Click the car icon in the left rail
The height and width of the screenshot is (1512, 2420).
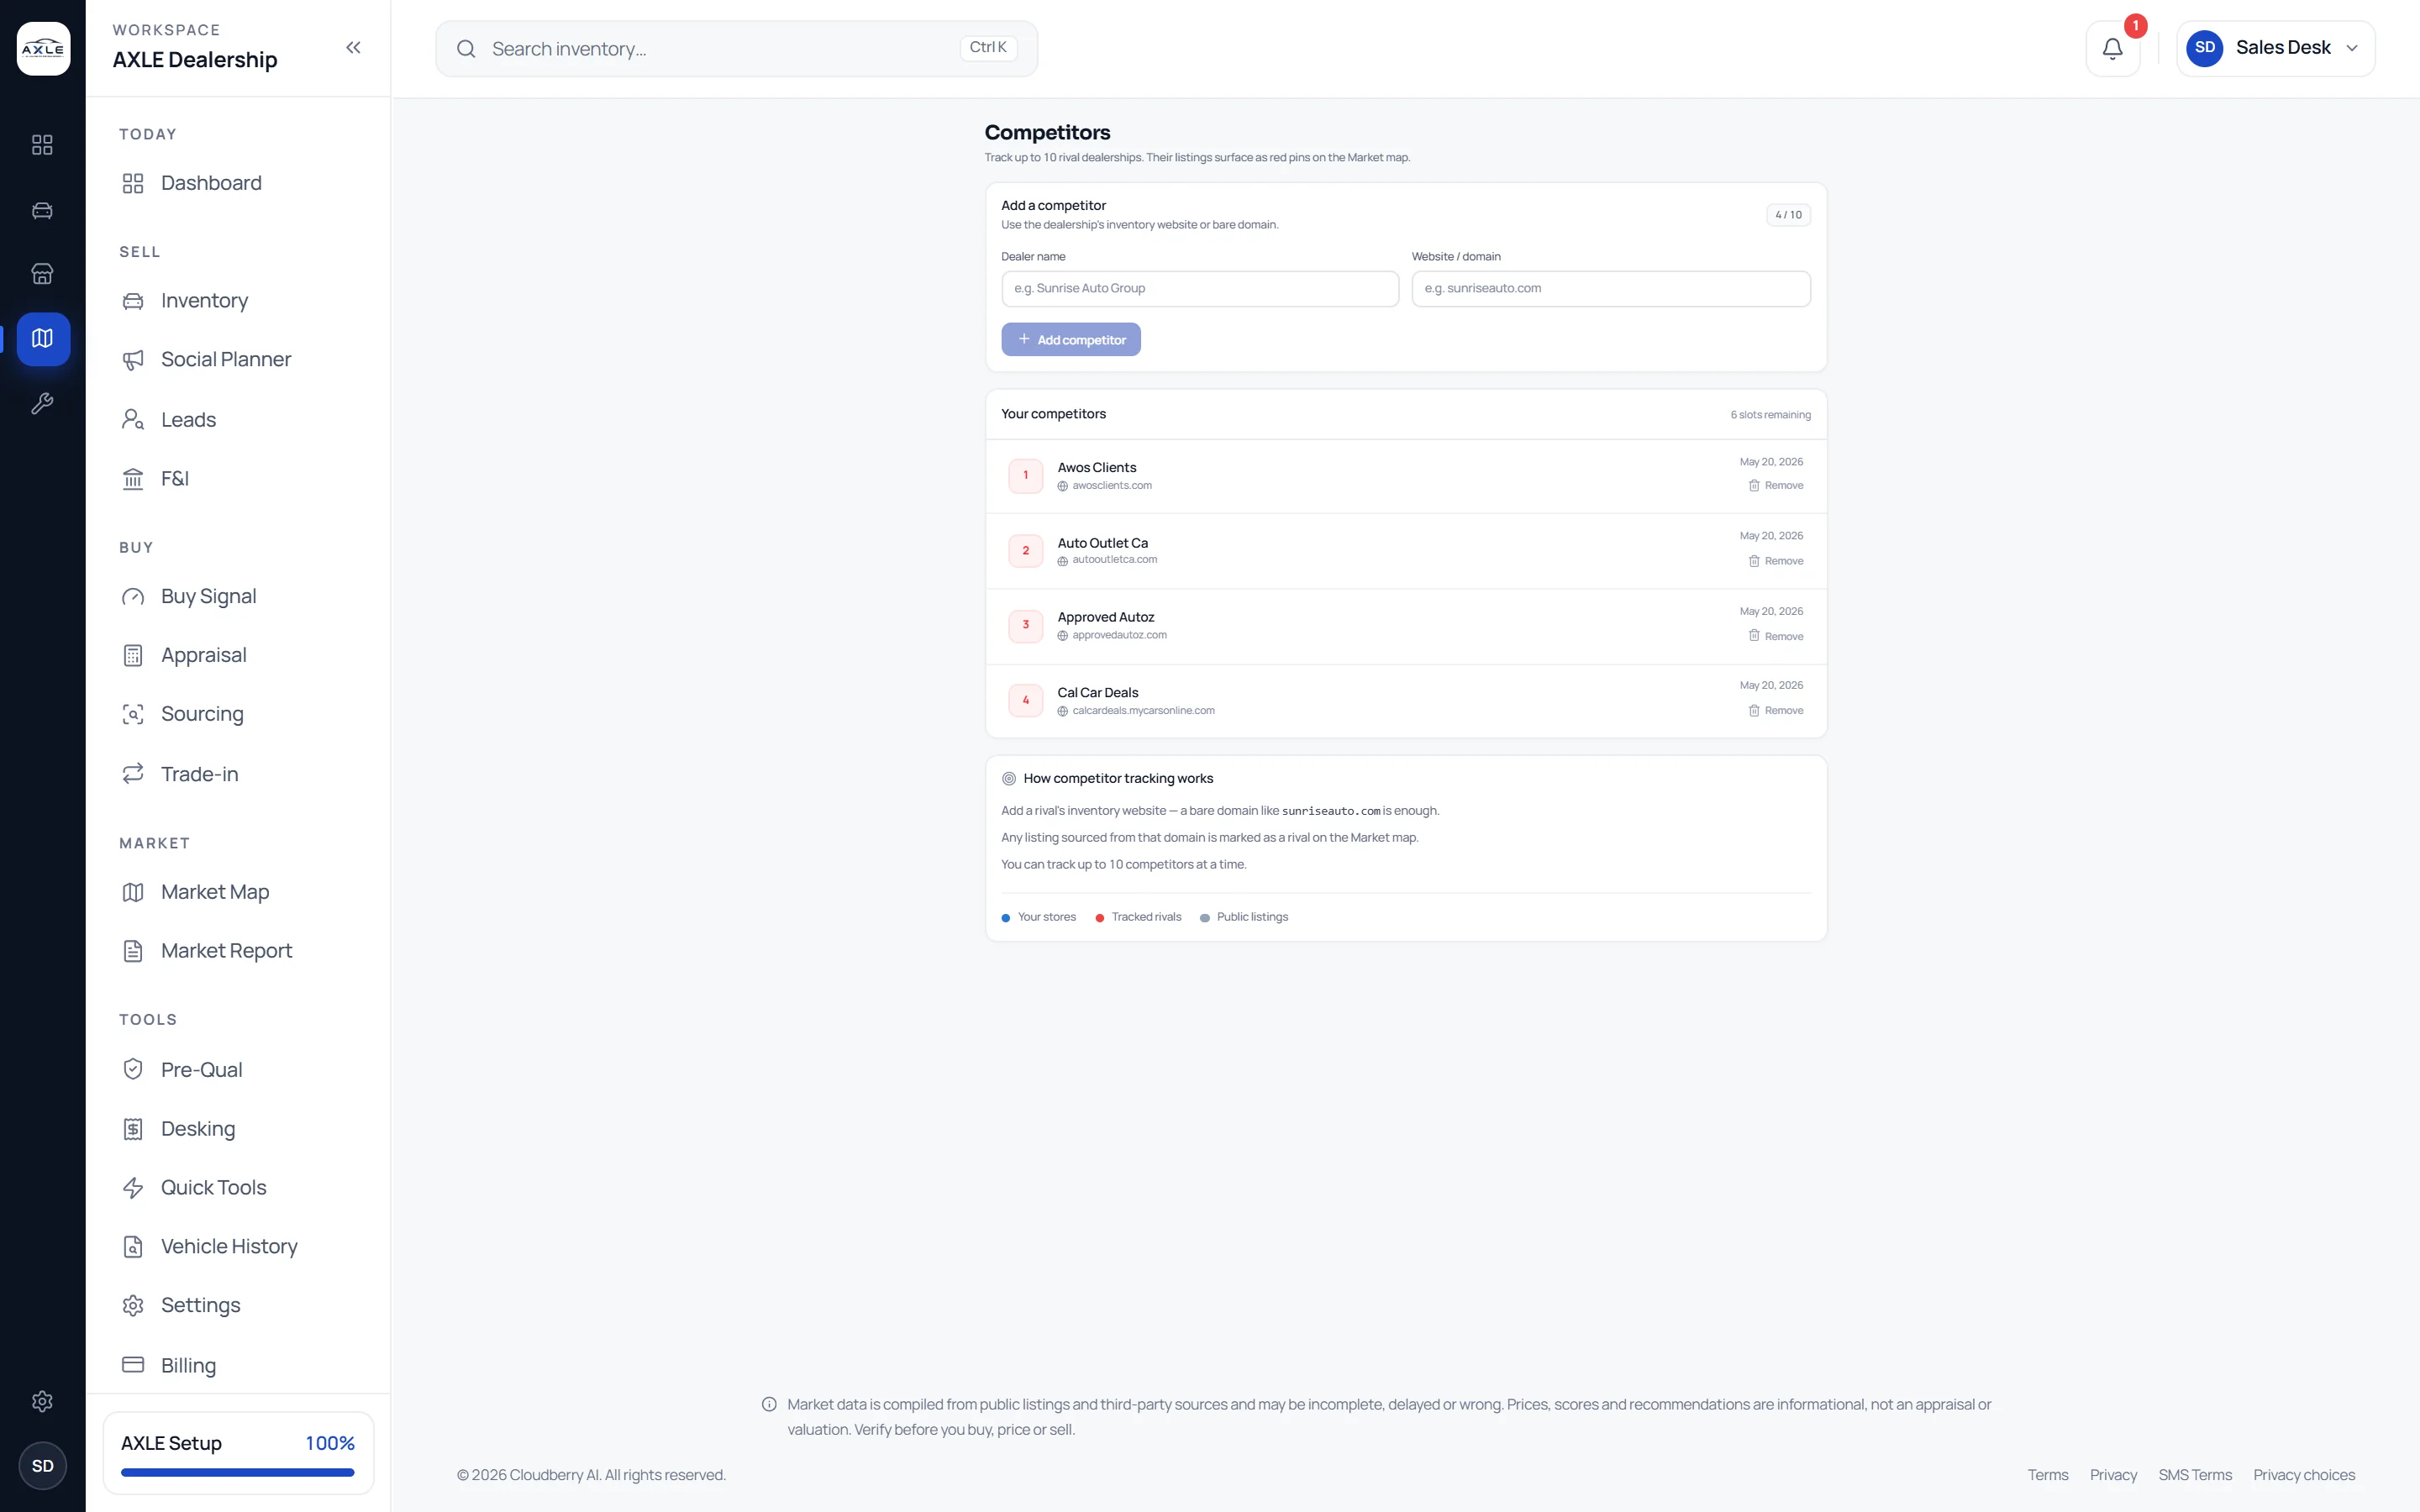click(x=42, y=210)
